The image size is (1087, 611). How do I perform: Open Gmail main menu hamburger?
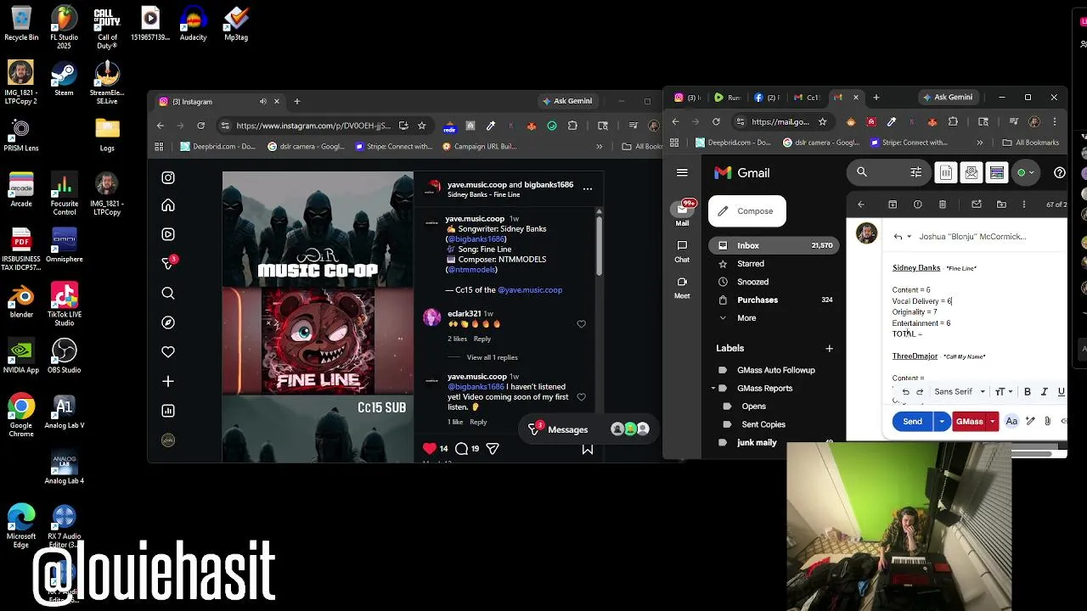[682, 172]
